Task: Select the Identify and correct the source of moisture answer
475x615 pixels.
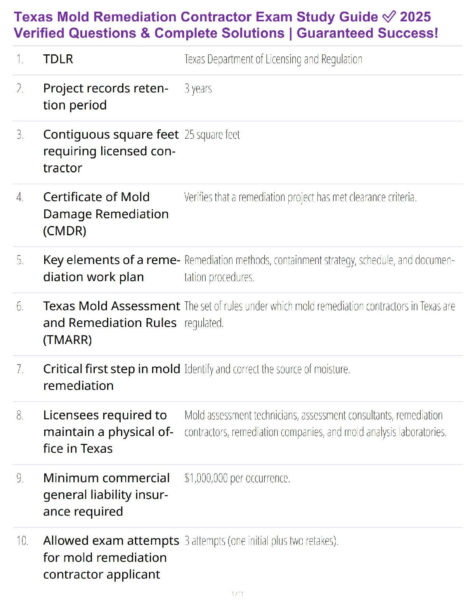Action: pos(267,369)
